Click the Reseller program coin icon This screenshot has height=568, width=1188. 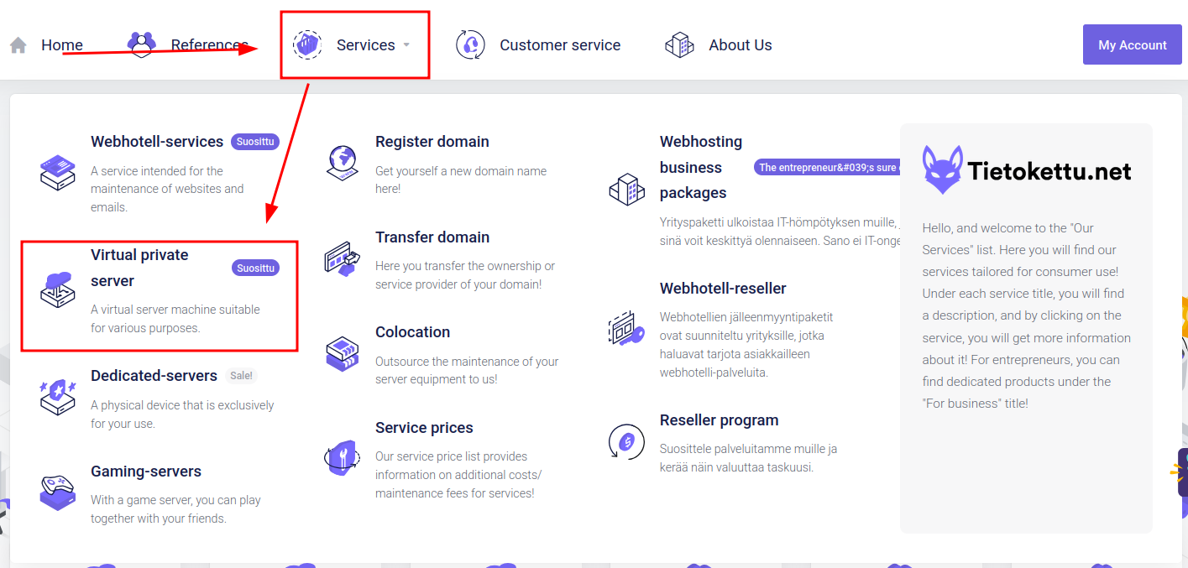tap(625, 440)
